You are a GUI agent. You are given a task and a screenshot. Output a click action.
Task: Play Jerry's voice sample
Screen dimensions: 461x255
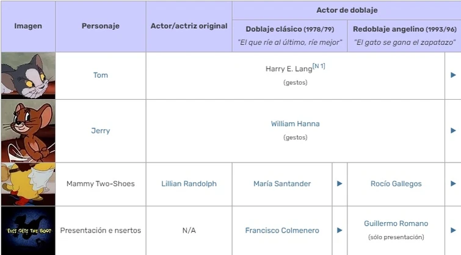453,130
